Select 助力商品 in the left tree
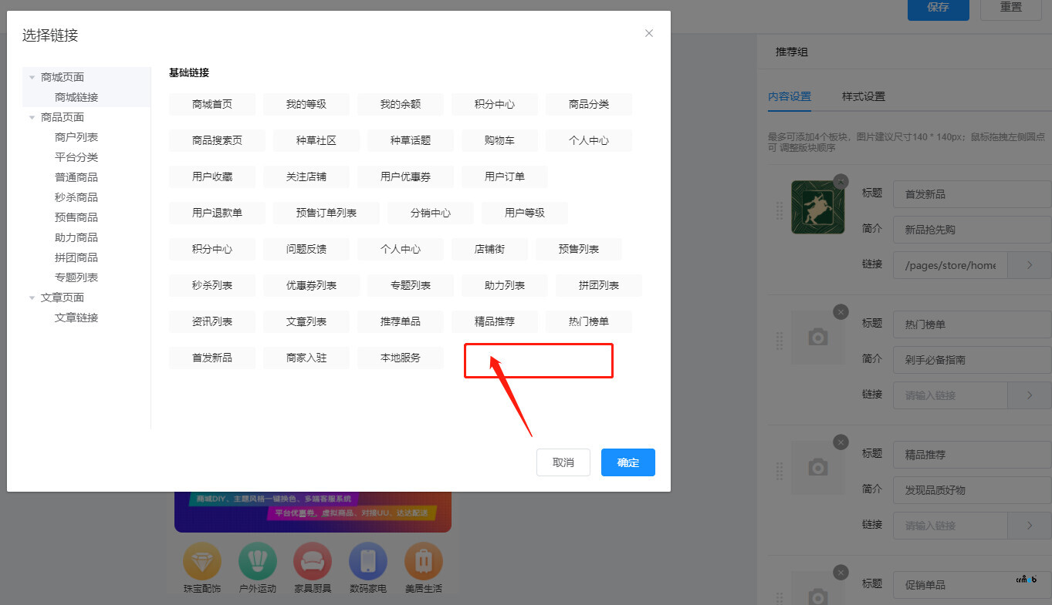Image resolution: width=1052 pixels, height=605 pixels. point(76,237)
